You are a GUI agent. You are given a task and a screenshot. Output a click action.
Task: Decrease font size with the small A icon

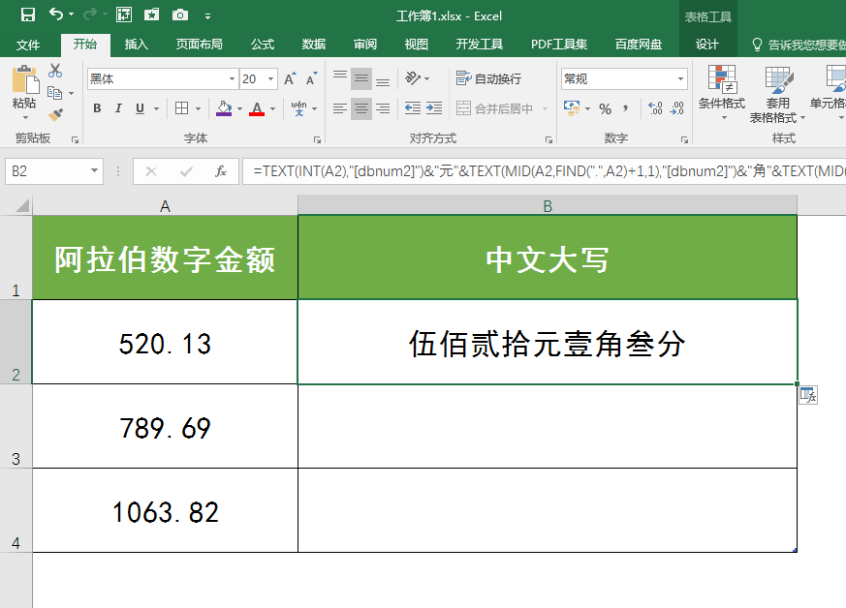tap(312, 78)
